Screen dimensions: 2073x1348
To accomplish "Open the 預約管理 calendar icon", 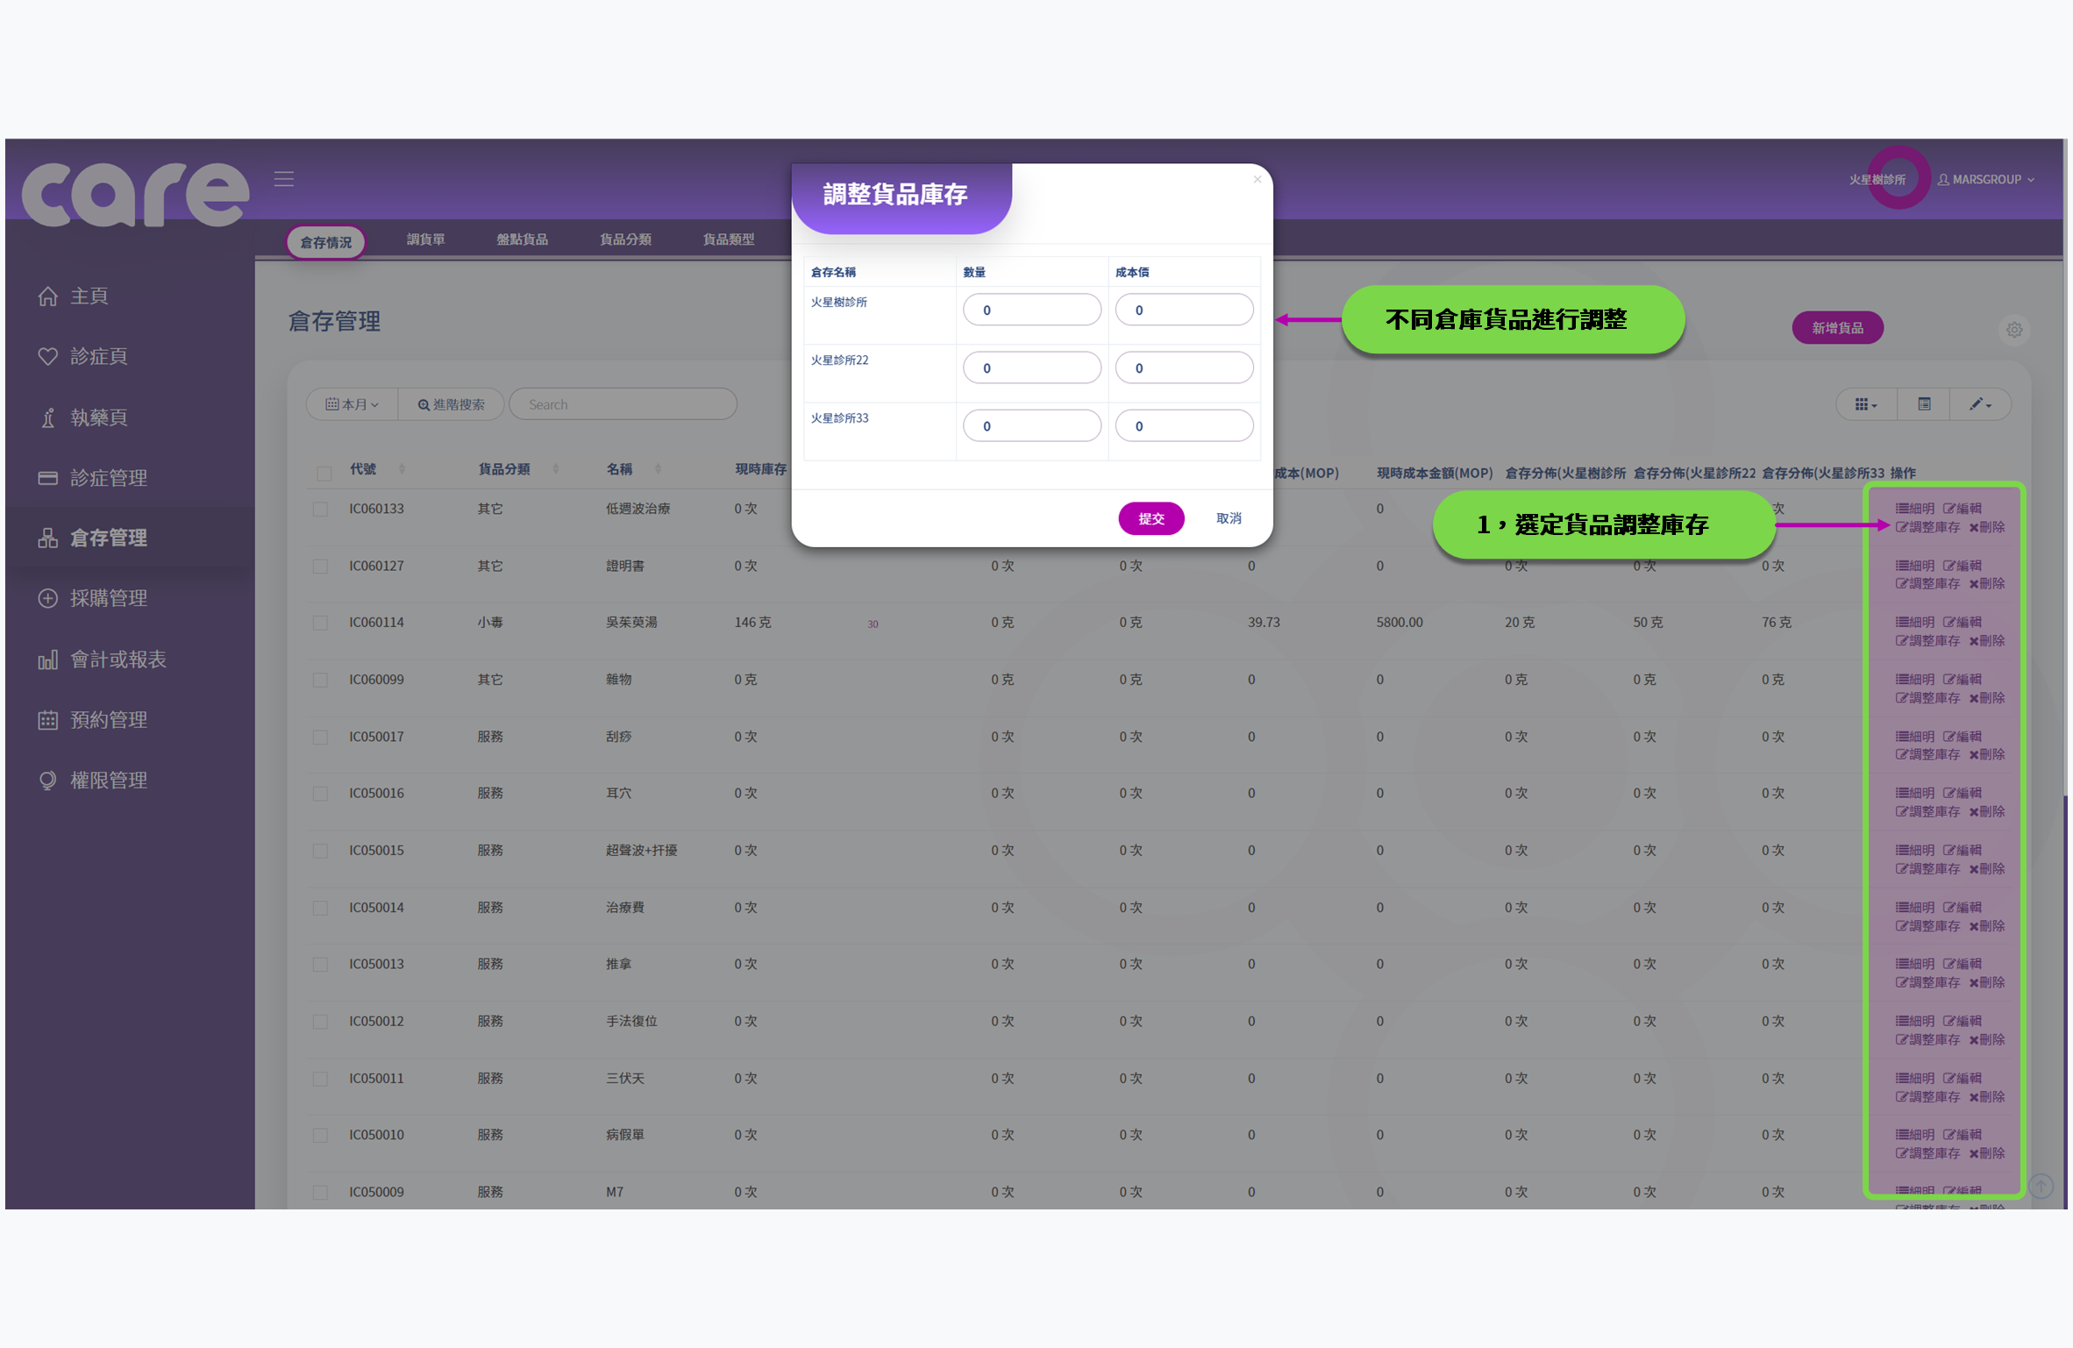I will (x=48, y=720).
